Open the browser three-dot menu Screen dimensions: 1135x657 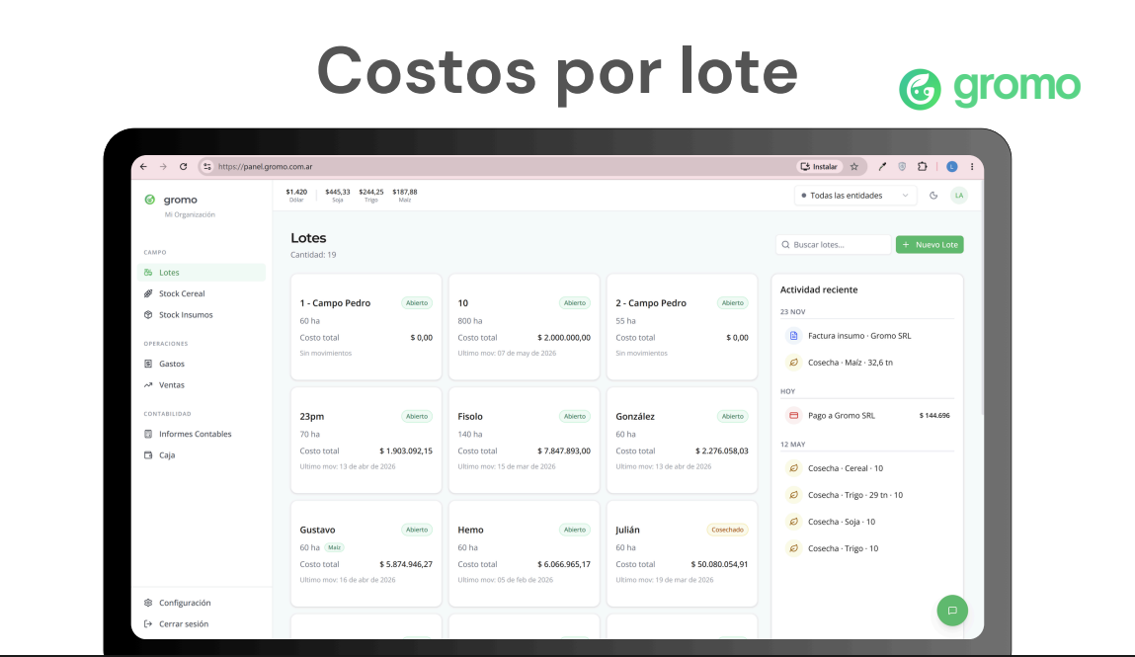tap(971, 166)
